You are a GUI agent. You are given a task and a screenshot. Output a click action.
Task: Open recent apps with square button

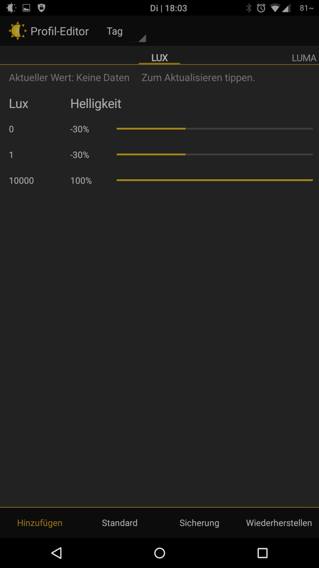262,553
